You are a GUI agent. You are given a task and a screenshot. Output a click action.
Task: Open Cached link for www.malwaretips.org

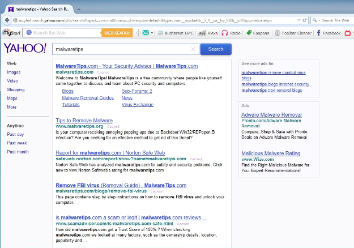pyautogui.click(x=113, y=127)
